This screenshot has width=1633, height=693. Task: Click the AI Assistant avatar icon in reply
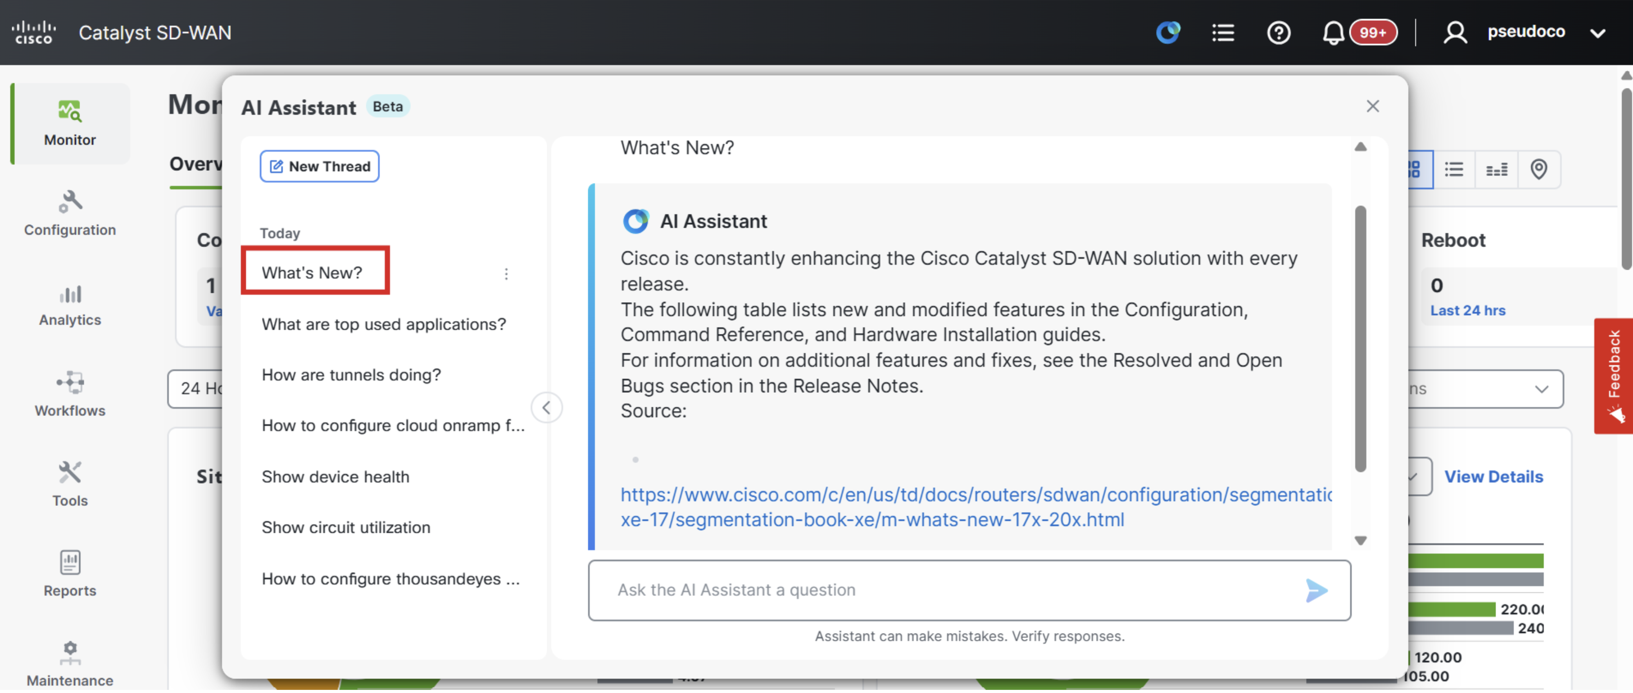(636, 221)
